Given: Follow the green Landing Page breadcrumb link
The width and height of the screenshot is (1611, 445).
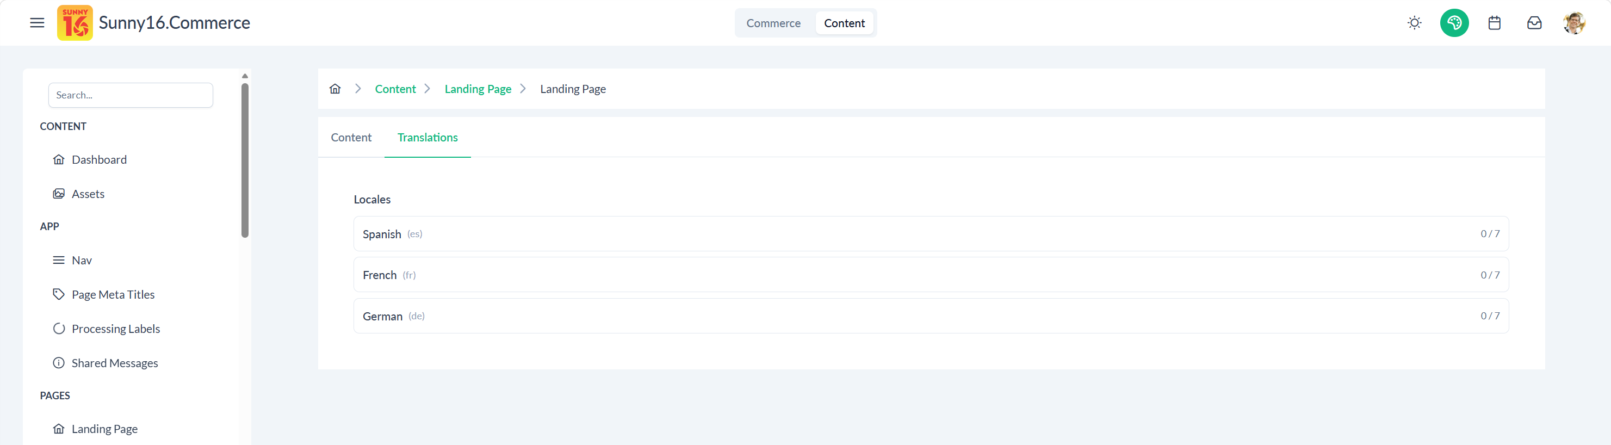Looking at the screenshot, I should (478, 89).
